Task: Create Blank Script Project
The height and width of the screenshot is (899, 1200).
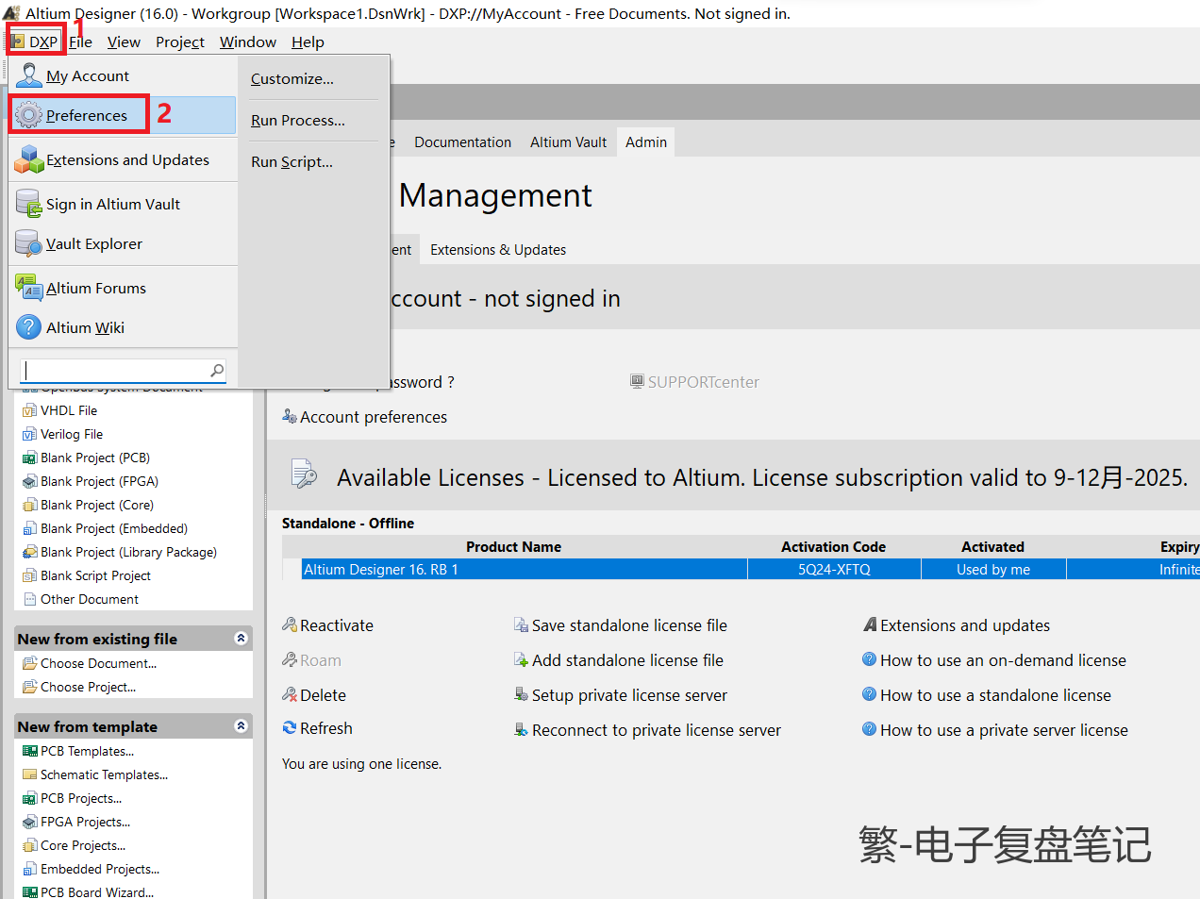Action: click(x=86, y=575)
